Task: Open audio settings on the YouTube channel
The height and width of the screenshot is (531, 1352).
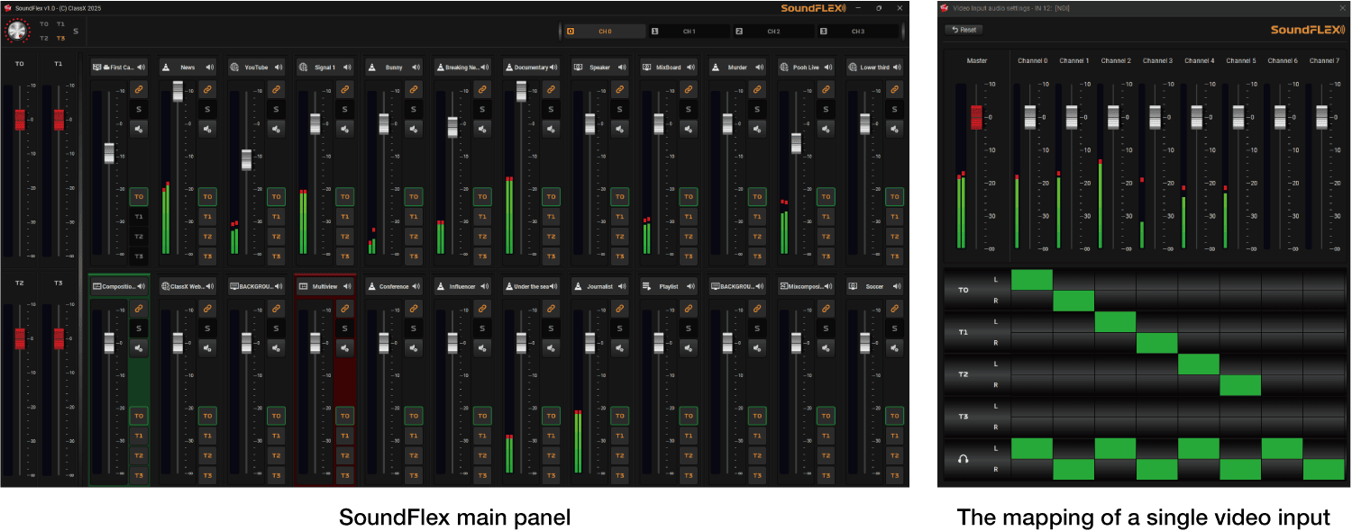Action: pos(276,129)
